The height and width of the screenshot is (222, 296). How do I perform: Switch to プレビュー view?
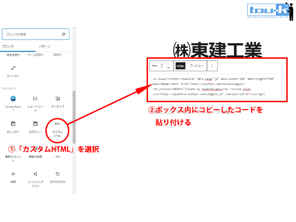pyautogui.click(x=197, y=66)
